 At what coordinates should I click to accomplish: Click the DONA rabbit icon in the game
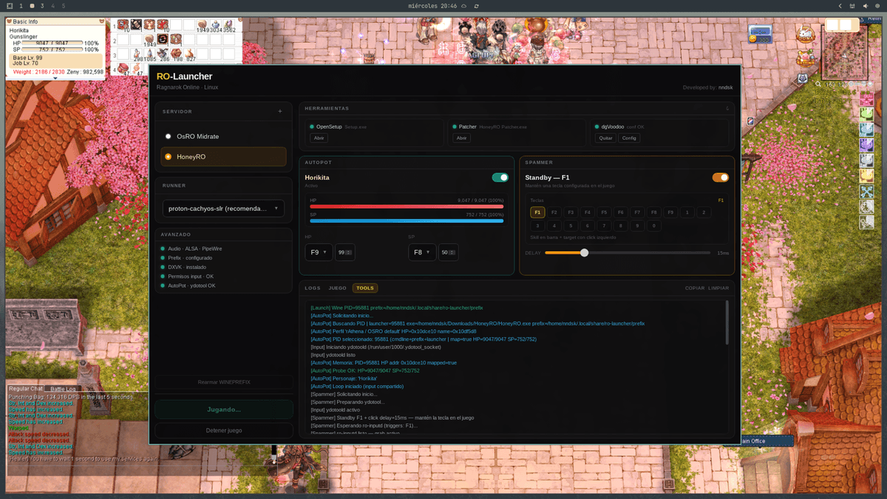click(805, 34)
